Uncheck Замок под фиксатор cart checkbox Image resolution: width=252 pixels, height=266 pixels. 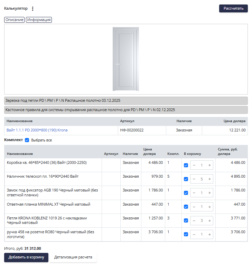coord(186,193)
